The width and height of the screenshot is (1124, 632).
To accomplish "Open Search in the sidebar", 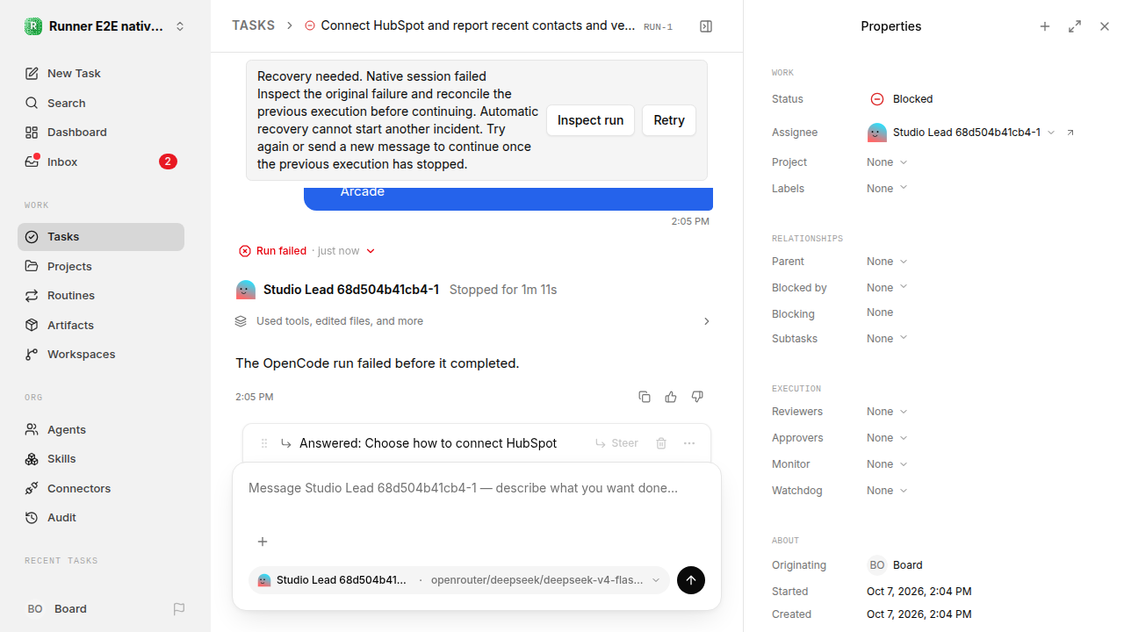I will (101, 103).
